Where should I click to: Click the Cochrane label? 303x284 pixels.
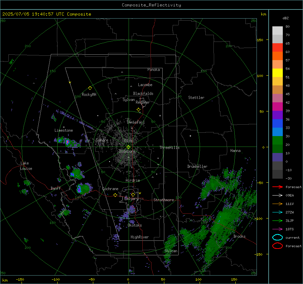tap(110, 189)
